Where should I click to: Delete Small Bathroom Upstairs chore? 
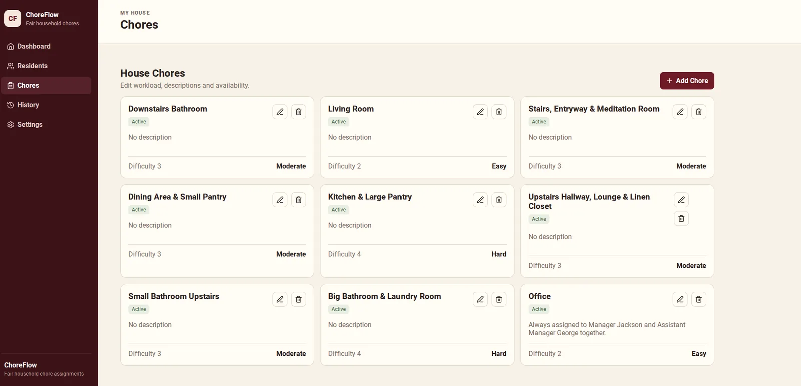[x=299, y=299]
